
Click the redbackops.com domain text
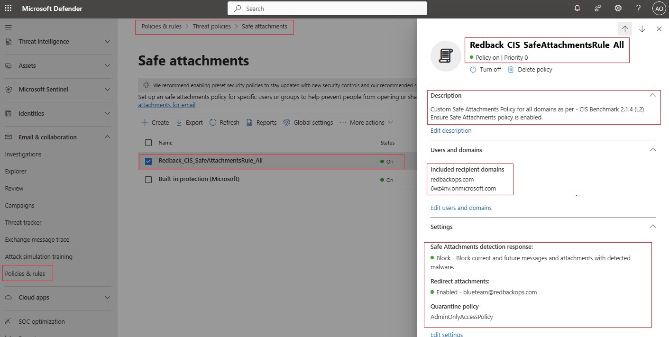(452, 179)
